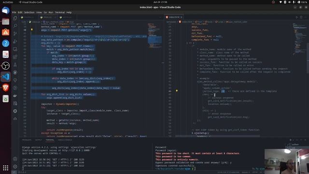Open the Manage gear in activity bar

click(x=15, y=167)
